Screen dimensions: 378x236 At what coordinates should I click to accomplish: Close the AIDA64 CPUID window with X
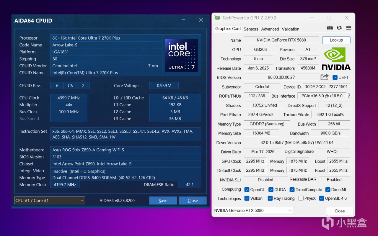[201, 20]
